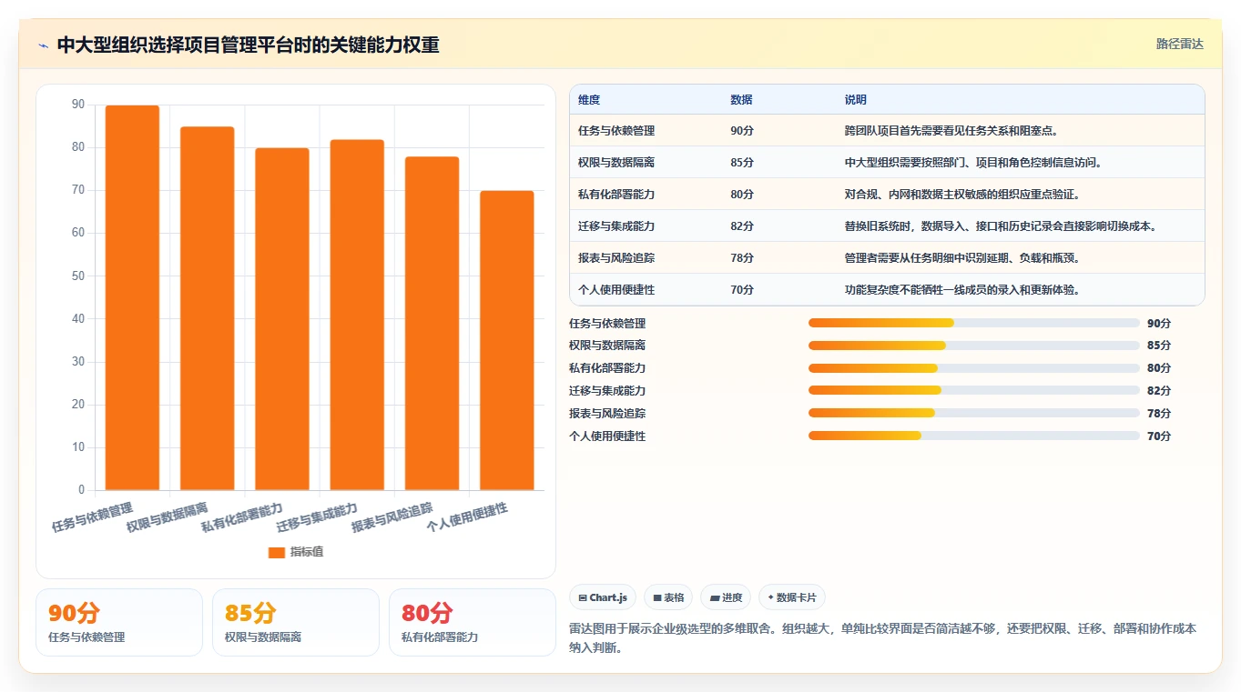Click the y-axis value 90
Screen dimensions: 1241x692
click(78, 105)
